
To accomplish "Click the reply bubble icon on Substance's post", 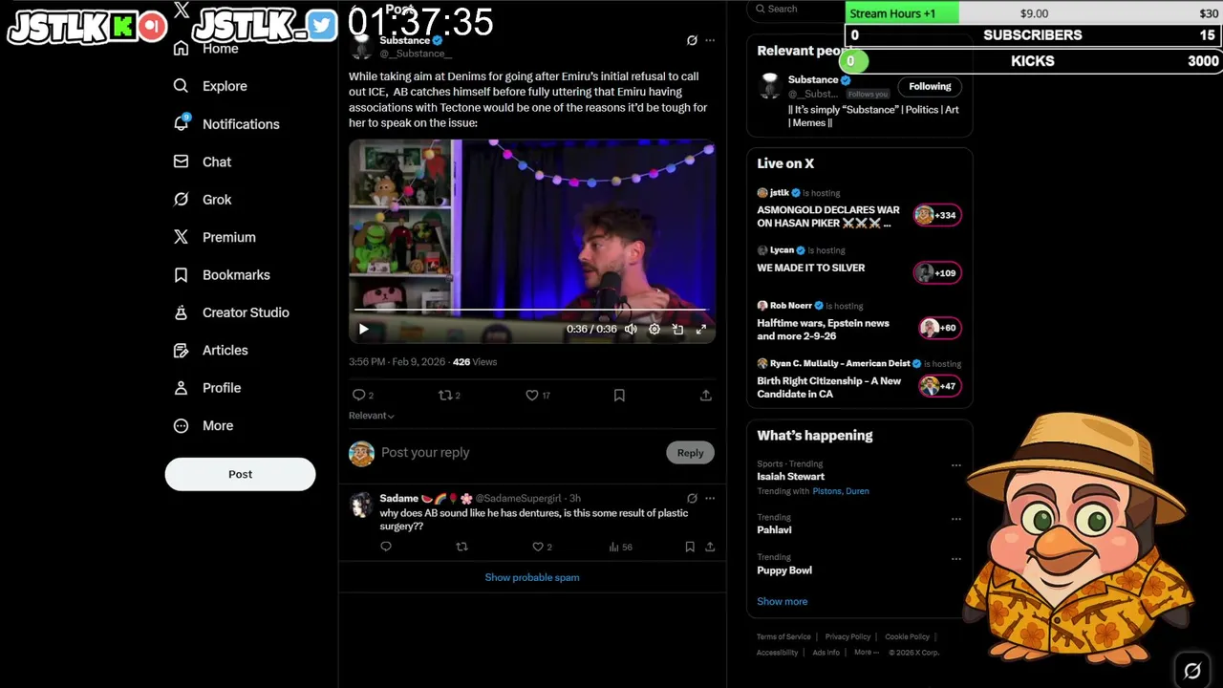I will (x=359, y=395).
